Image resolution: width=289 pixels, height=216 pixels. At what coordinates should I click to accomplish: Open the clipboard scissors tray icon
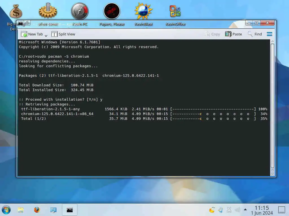[x=229, y=210]
